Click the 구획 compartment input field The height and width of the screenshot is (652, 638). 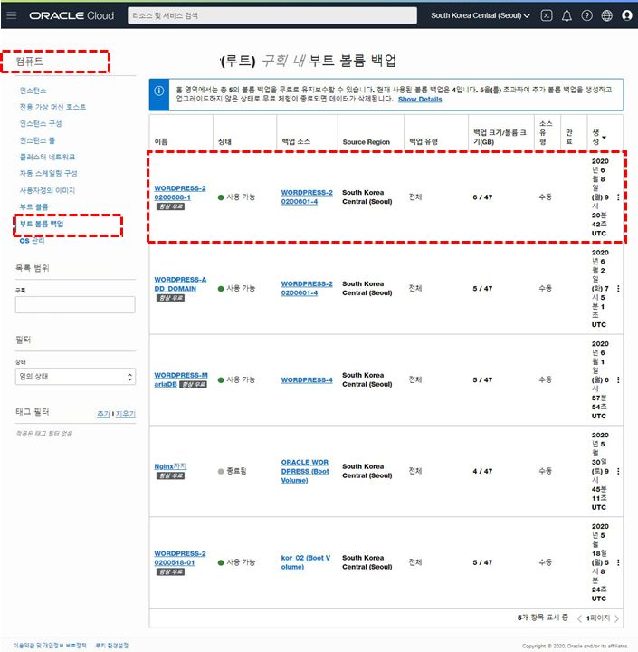[x=75, y=305]
